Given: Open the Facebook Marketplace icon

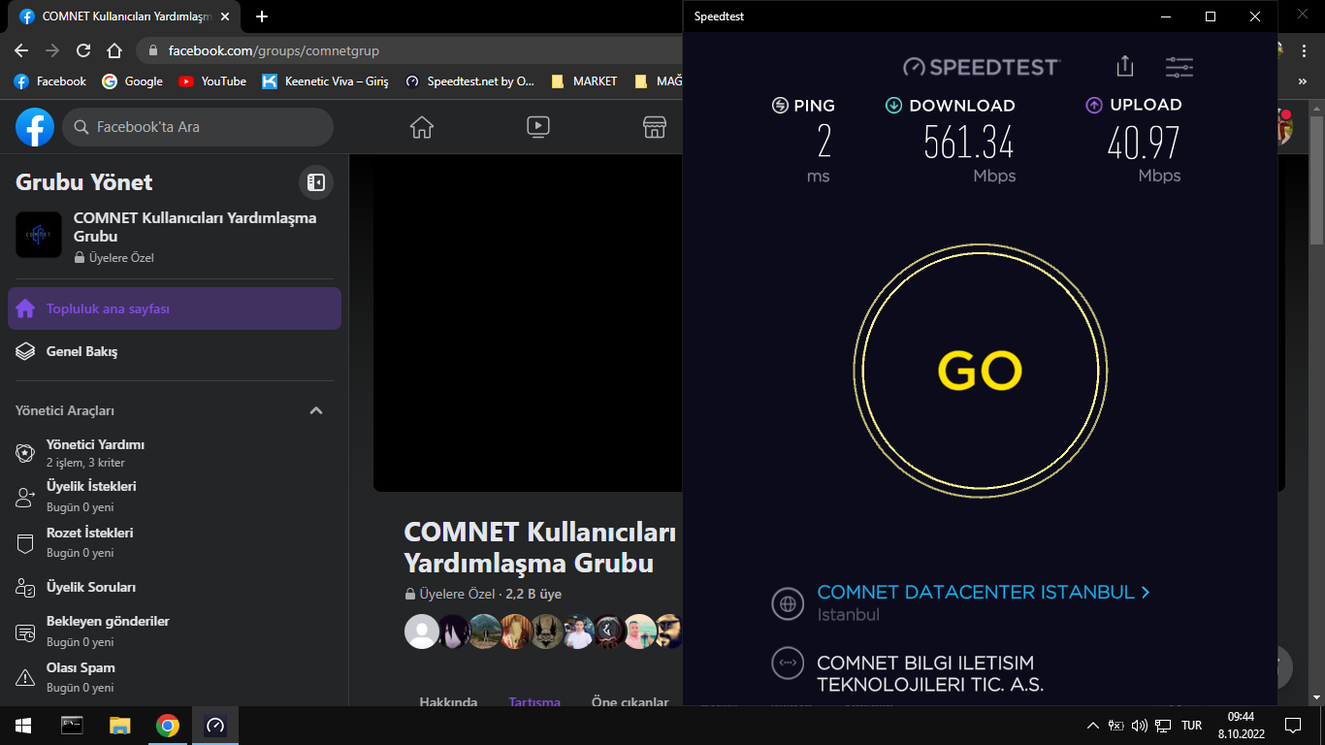Looking at the screenshot, I should 655,127.
